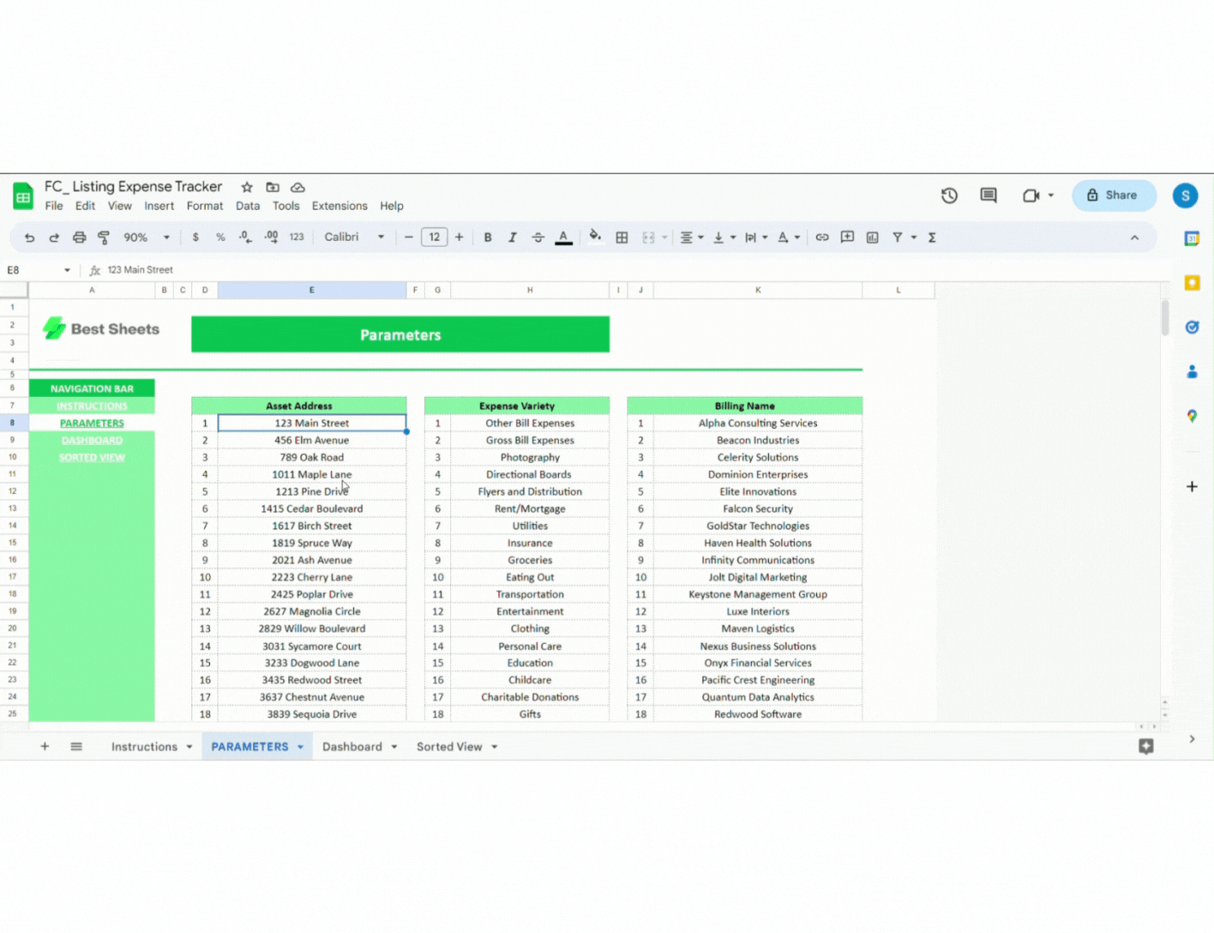Image resolution: width=1214 pixels, height=933 pixels.
Task: Open the Calibri font dropdown
Action: coord(381,238)
